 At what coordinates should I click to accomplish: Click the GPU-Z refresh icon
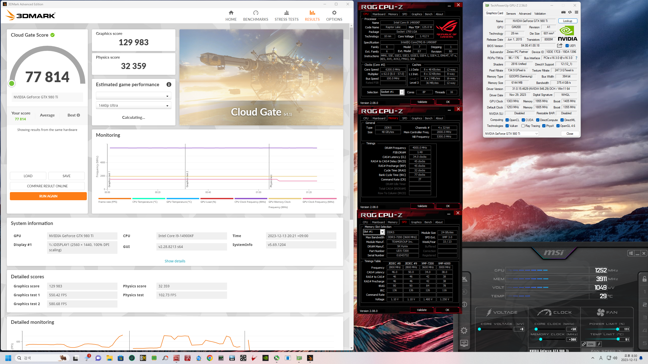[570, 12]
